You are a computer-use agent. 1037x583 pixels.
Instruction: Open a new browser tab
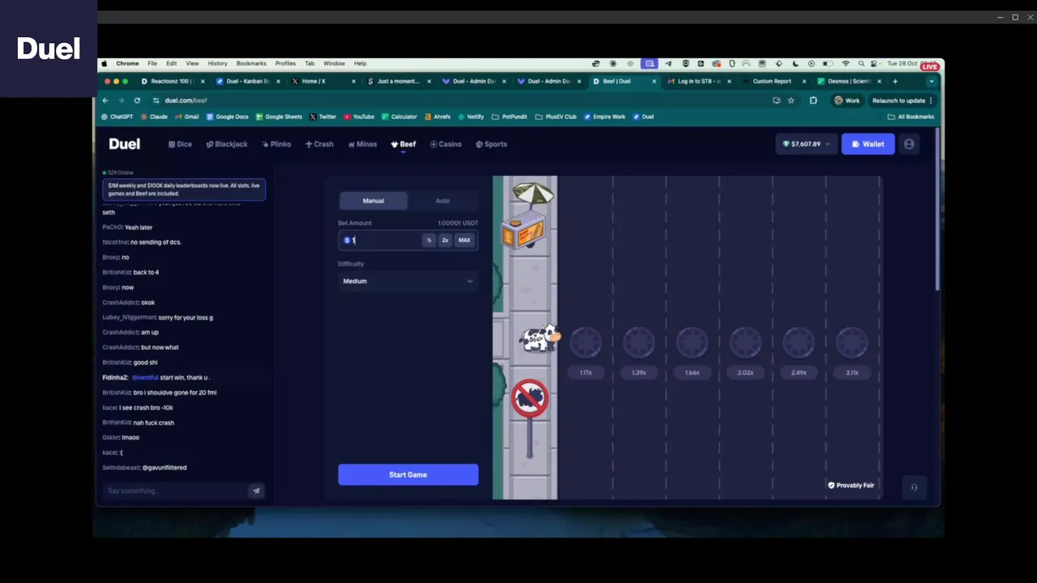tap(895, 81)
